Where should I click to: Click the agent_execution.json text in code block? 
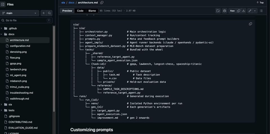(x=112, y=114)
